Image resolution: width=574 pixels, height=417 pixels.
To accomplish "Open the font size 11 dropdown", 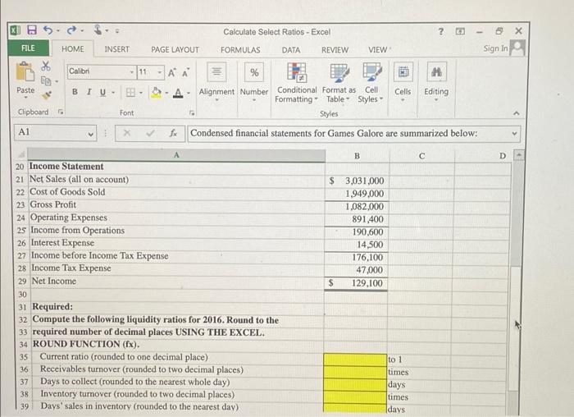I will pos(160,72).
